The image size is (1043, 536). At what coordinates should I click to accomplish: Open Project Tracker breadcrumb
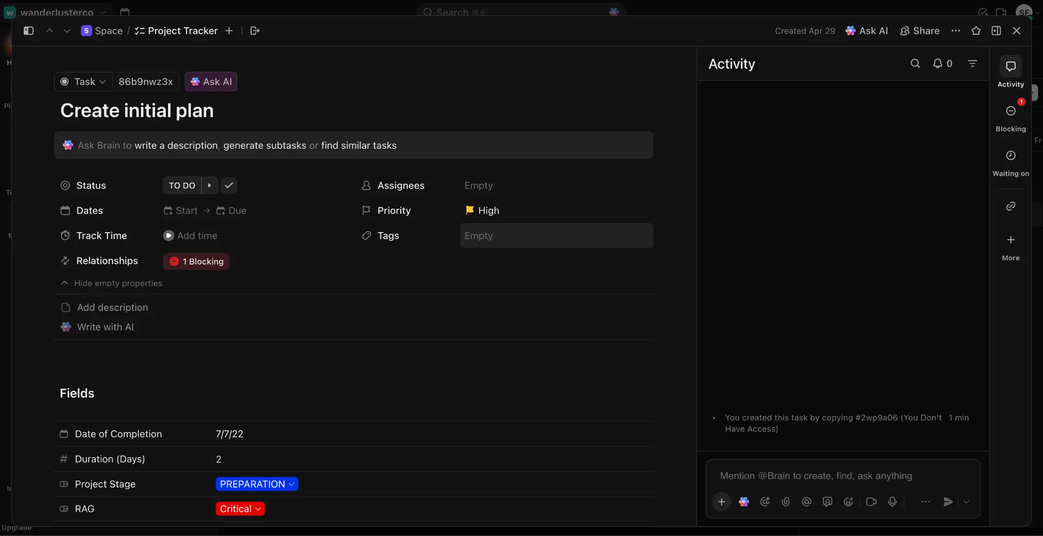(x=176, y=31)
